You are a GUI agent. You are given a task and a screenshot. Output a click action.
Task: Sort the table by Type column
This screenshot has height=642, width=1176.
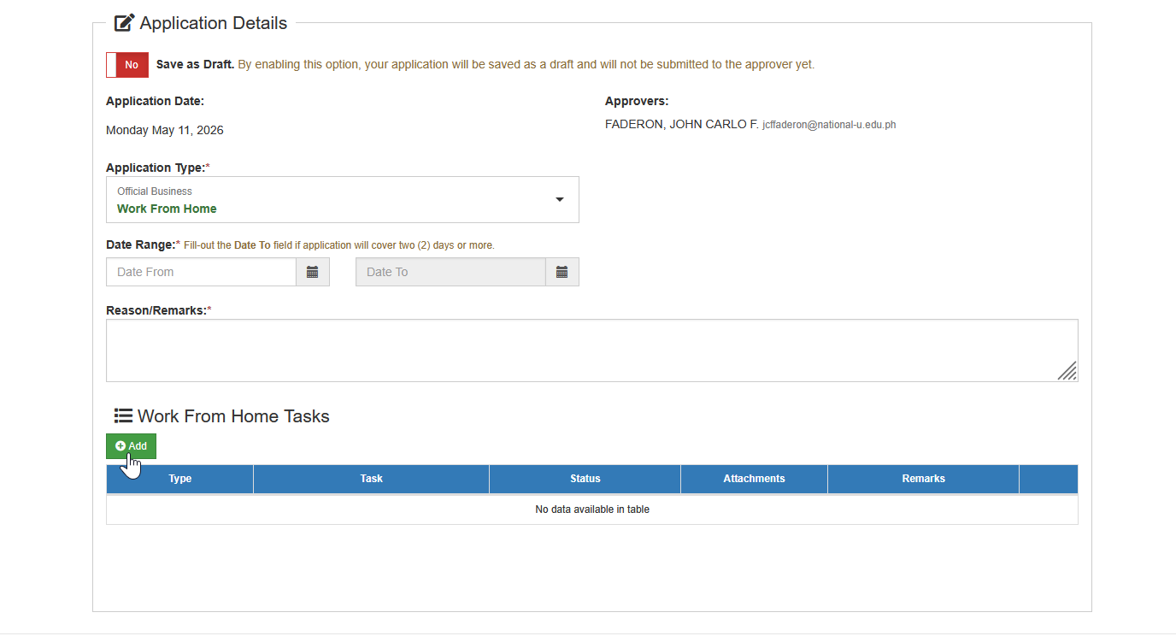coord(180,479)
